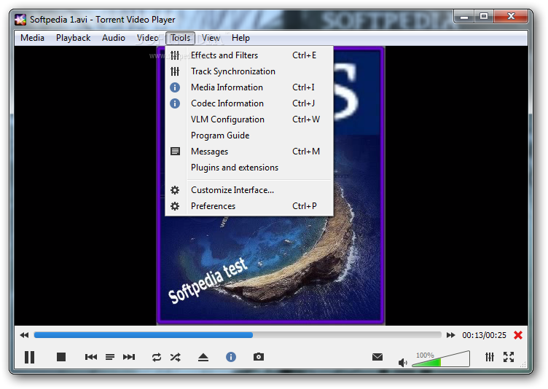Viewport: 548px width, 389px height.
Task: Click the Preferences gear icon in menu
Action: click(x=175, y=206)
